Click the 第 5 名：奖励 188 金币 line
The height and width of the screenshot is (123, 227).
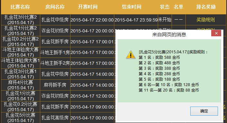click(x=159, y=79)
